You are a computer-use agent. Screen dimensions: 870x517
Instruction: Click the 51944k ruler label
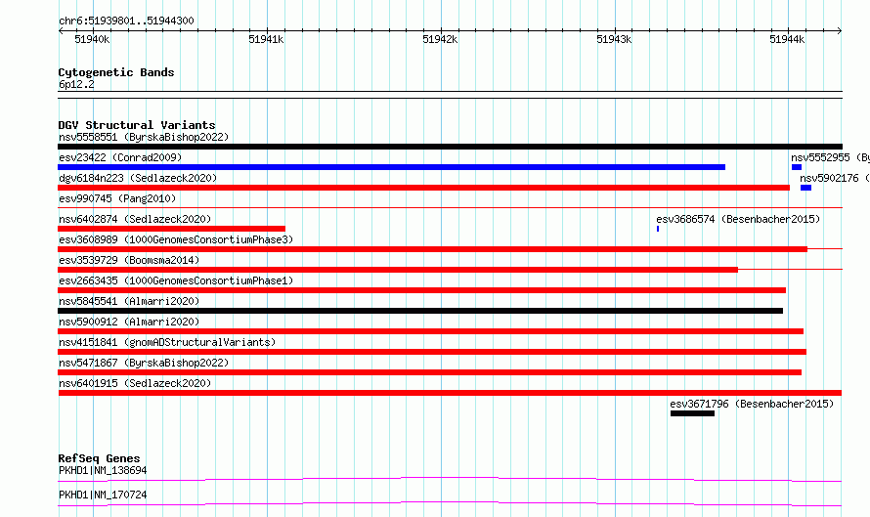(x=787, y=39)
